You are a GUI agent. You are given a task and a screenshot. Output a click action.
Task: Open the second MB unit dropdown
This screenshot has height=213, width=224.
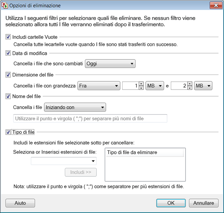(x=203, y=86)
